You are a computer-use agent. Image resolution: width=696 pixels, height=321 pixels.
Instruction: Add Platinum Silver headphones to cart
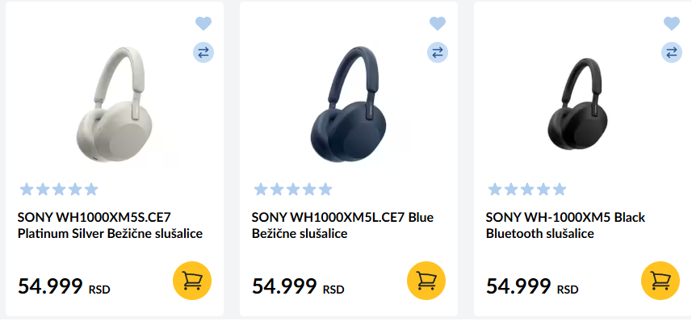192,281
